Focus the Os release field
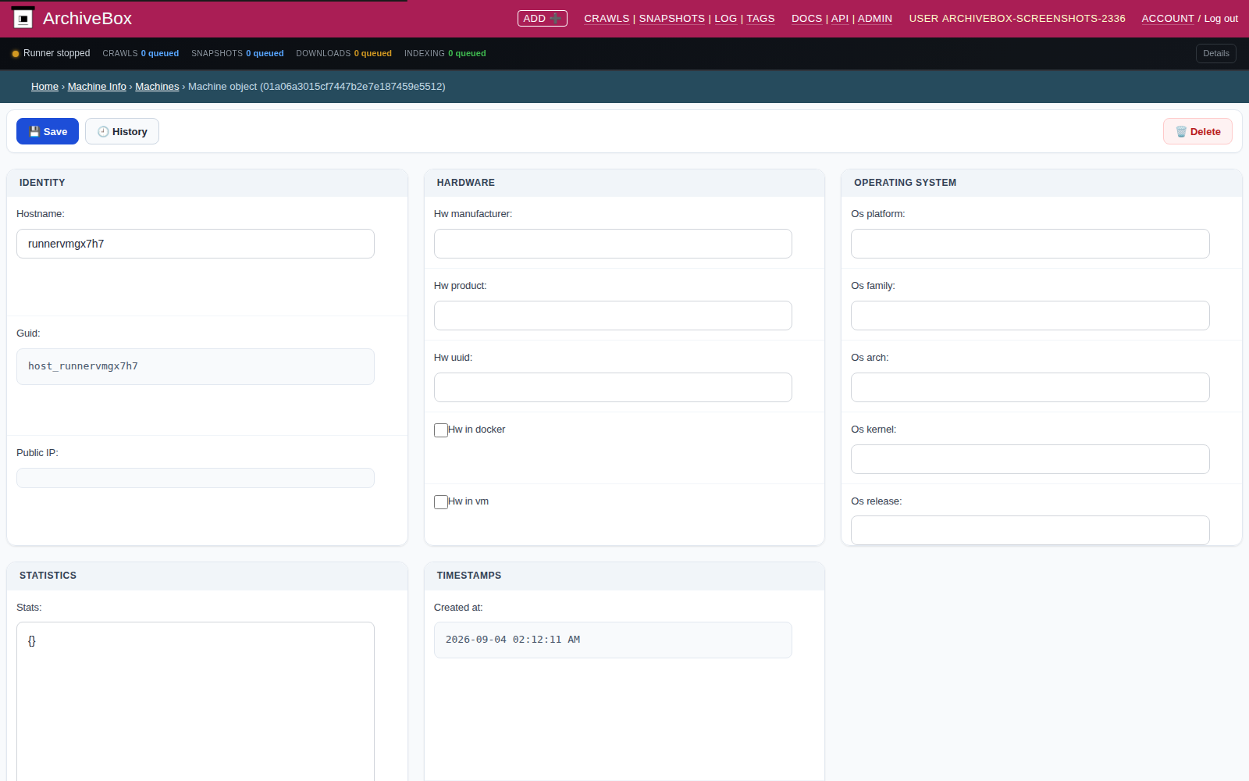This screenshot has width=1249, height=781. click(x=1030, y=530)
